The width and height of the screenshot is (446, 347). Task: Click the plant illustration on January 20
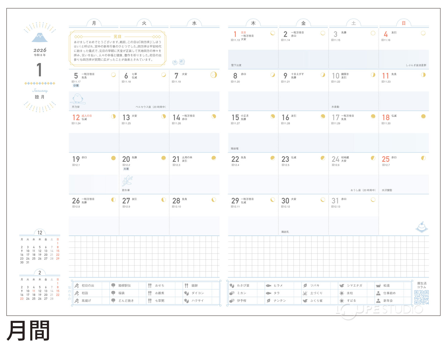pos(127,181)
